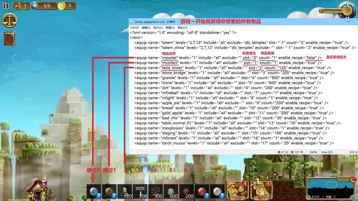Image resolution: width=358 pixels, height=201 pixels.
Task: Select the white light spell in hotbar
Action: [218, 192]
